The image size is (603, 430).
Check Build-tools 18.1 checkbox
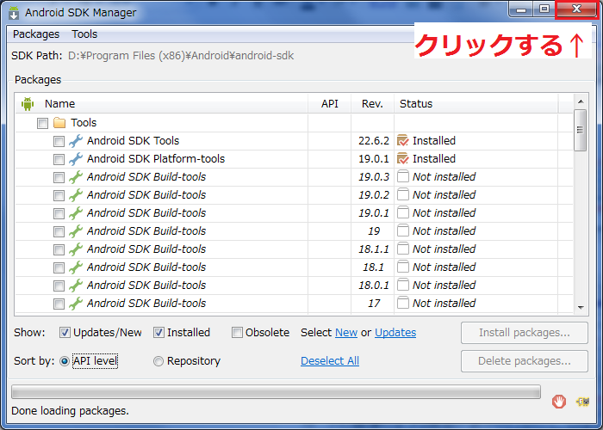[x=59, y=267]
